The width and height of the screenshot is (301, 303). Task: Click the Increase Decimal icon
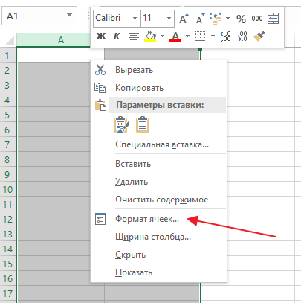pyautogui.click(x=225, y=36)
